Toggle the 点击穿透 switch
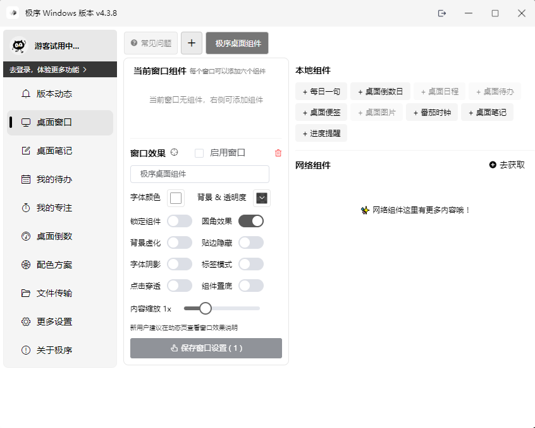 [180, 286]
